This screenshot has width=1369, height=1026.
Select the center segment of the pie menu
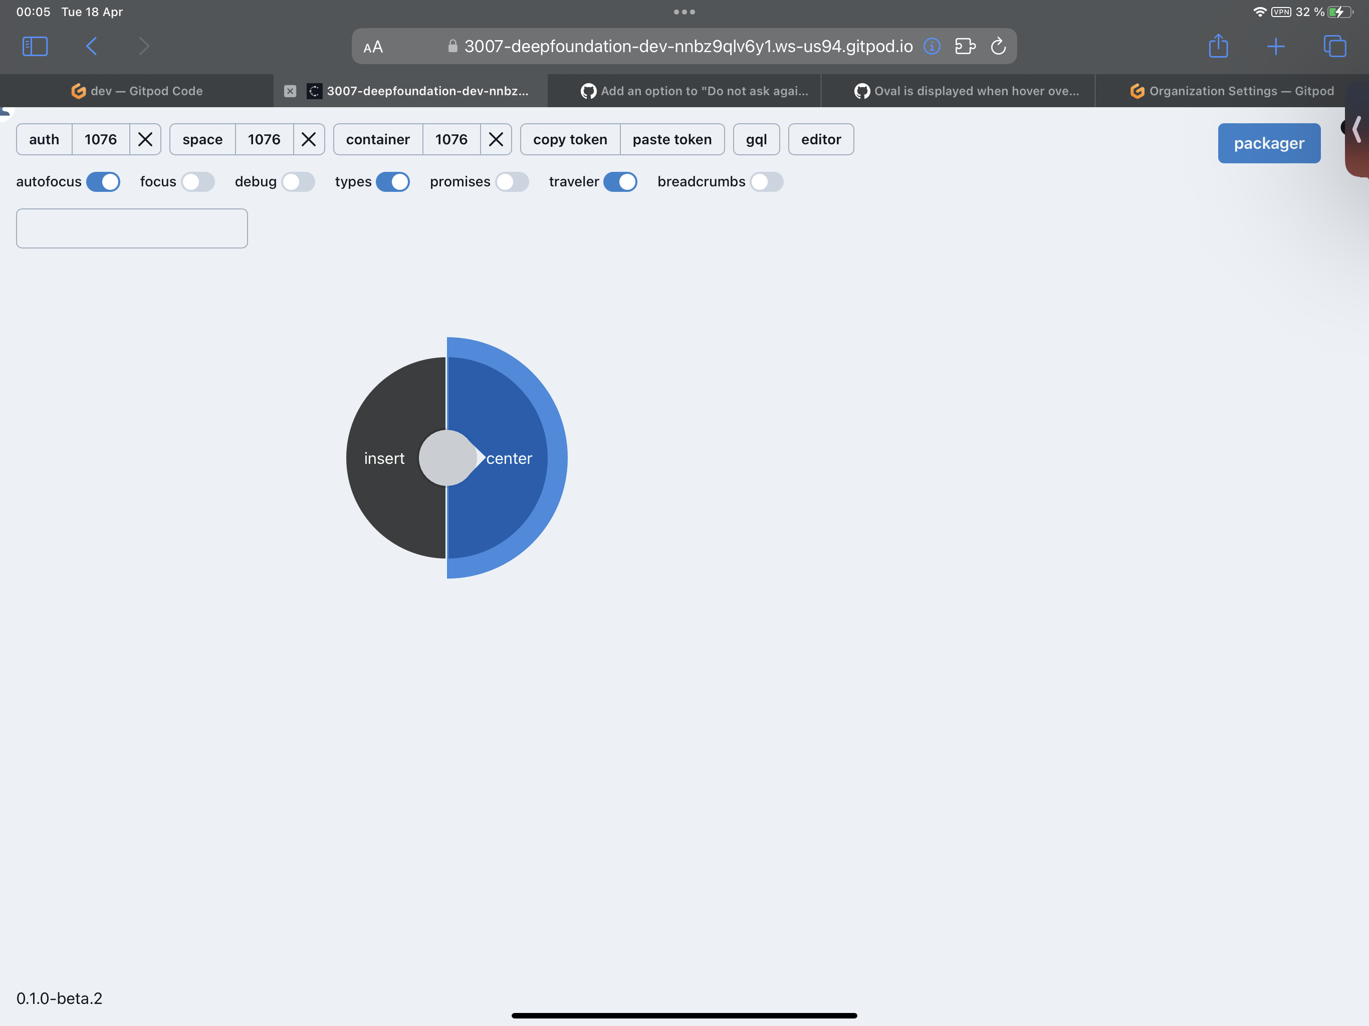pyautogui.click(x=510, y=458)
